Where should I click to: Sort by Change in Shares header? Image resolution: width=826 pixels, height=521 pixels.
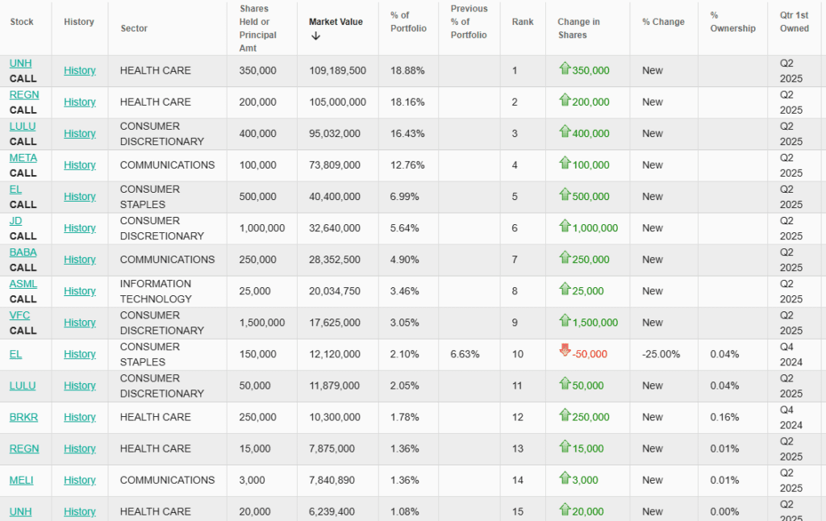(578, 28)
